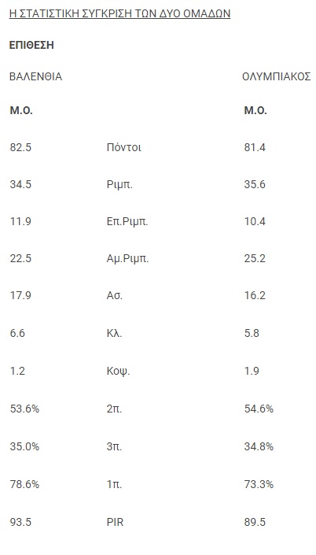
Task: Click the Ασ. assists label
Action: [x=115, y=295]
